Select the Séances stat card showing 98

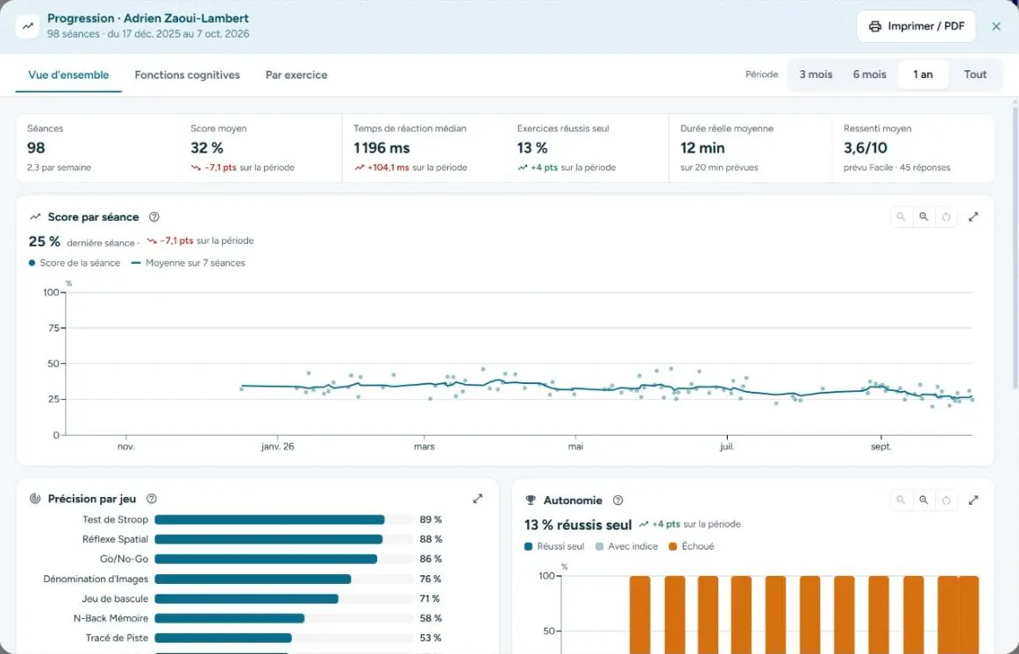[x=97, y=148]
